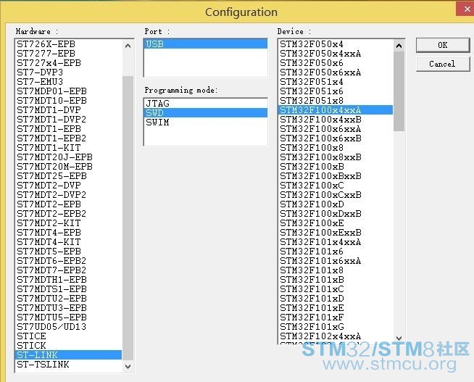Select ST7MDT5-EPB hardware
The height and width of the screenshot is (382, 474).
tap(68, 251)
